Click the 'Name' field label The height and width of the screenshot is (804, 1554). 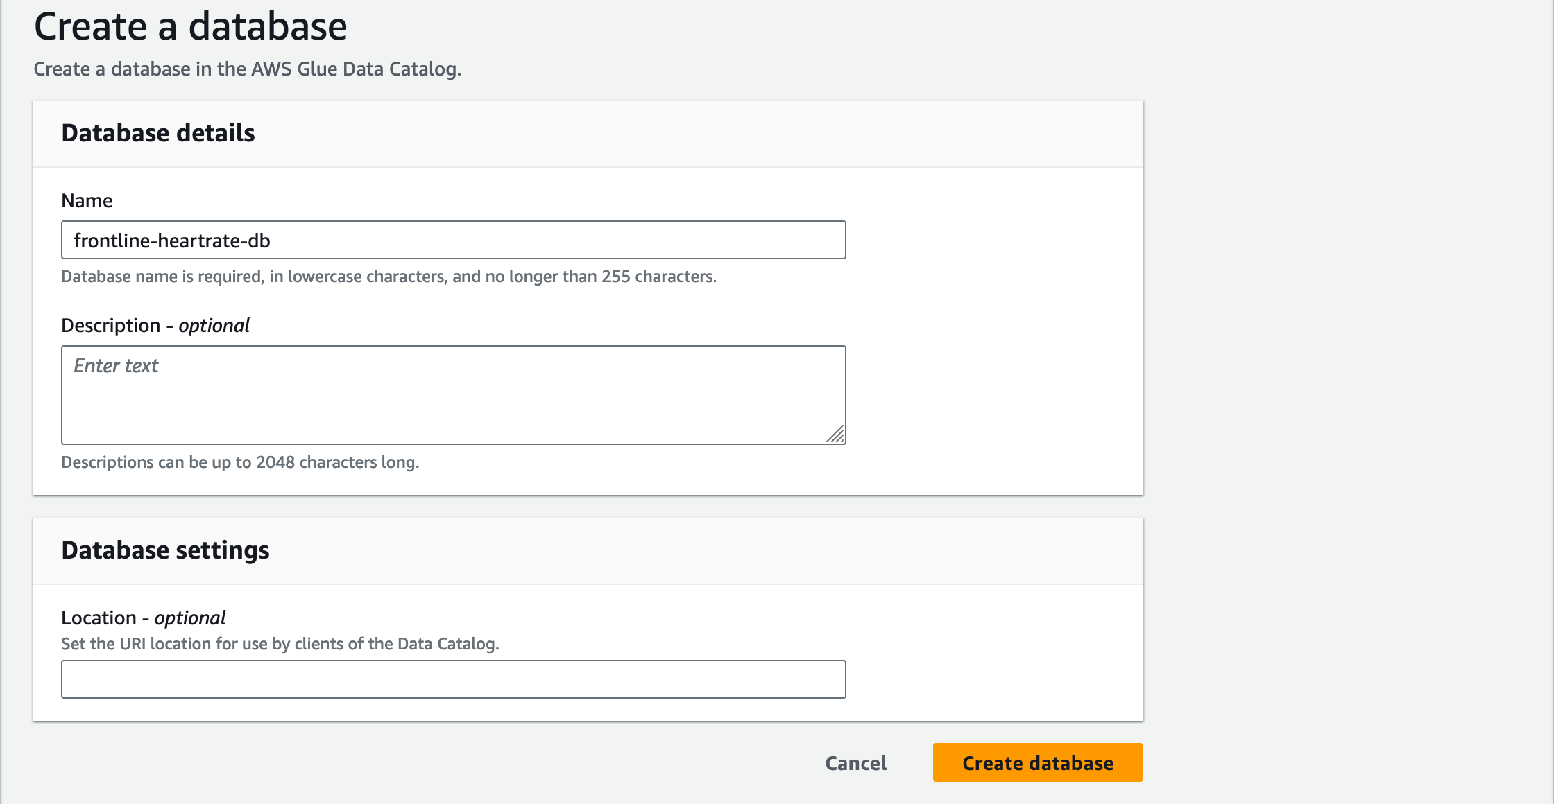(87, 200)
